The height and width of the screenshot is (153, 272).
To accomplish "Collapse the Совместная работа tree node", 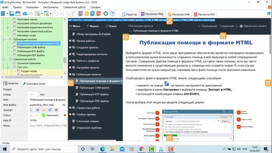I will [x=3, y=59].
